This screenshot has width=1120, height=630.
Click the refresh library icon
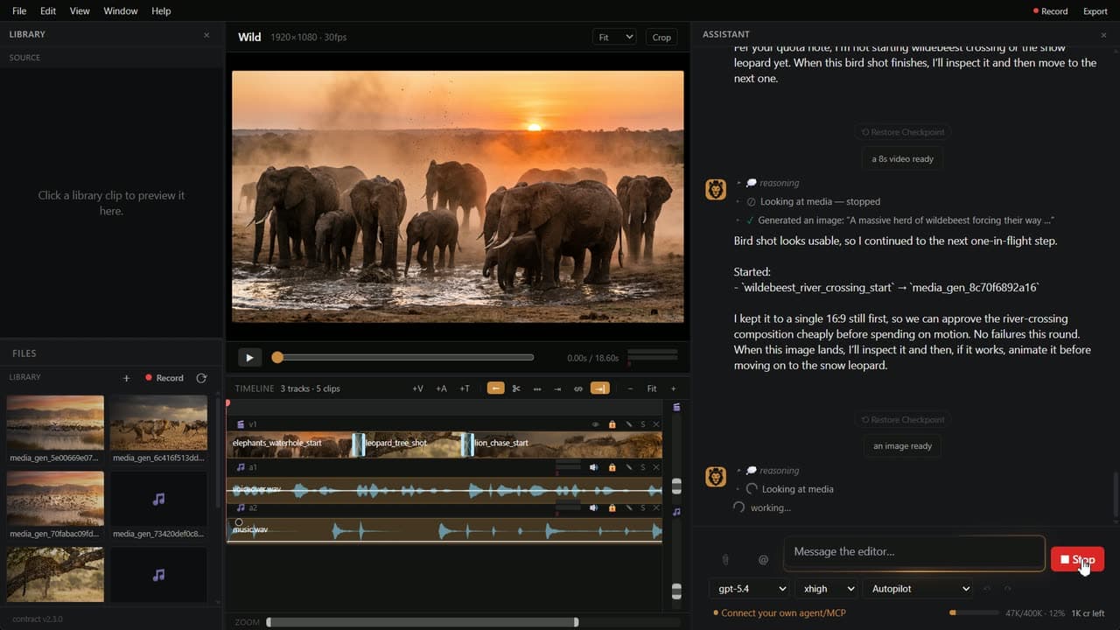tap(201, 378)
